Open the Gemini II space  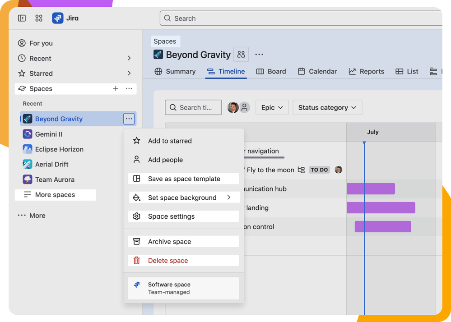pos(49,134)
